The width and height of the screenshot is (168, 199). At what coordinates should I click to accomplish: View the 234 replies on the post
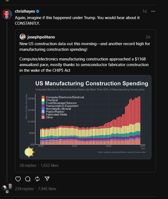click(24, 189)
